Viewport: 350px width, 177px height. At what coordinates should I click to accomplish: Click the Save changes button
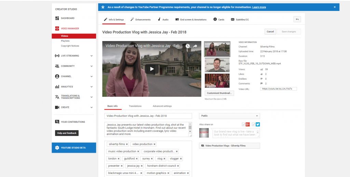[x=289, y=32]
